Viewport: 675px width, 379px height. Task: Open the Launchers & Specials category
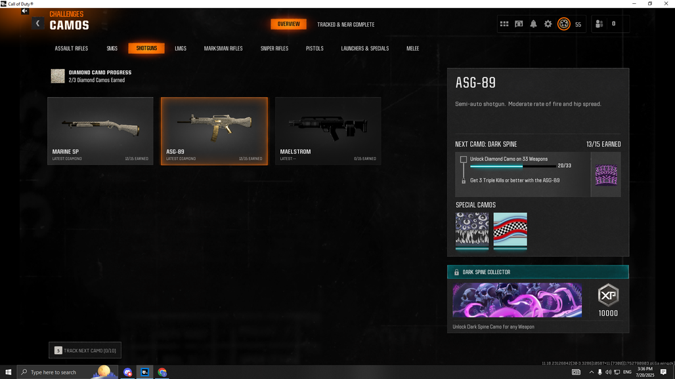click(x=365, y=49)
